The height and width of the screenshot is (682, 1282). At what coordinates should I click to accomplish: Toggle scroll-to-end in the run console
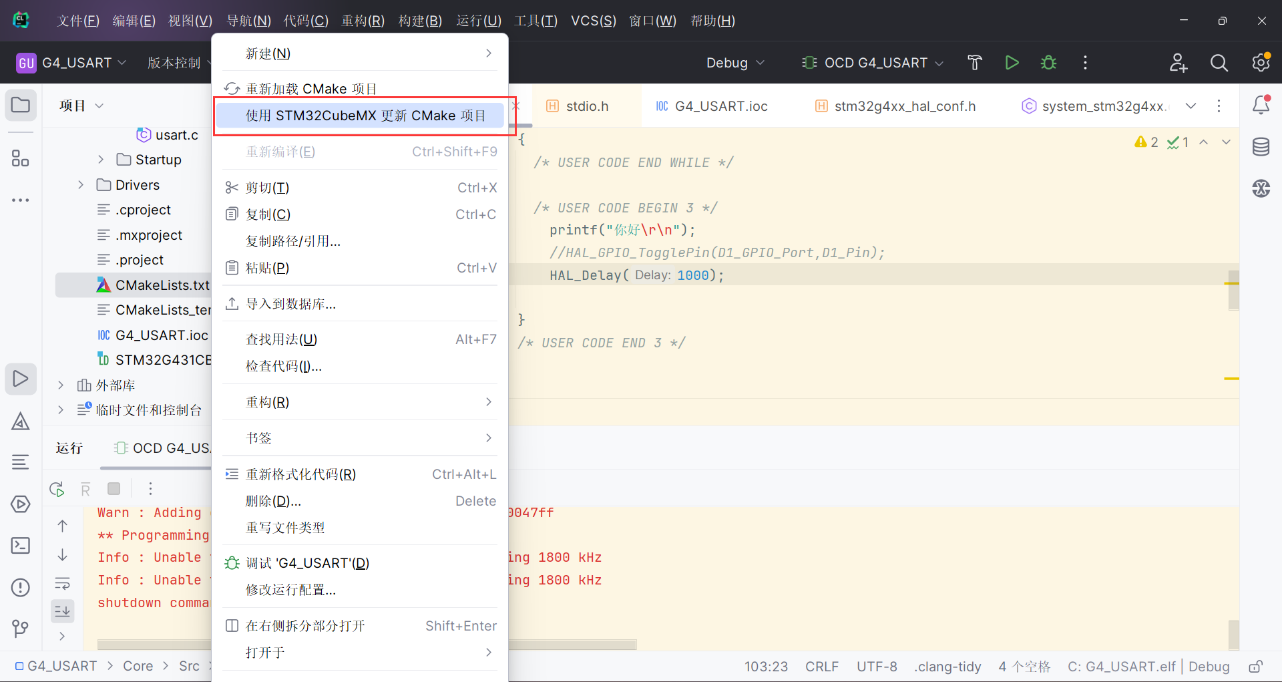(63, 611)
